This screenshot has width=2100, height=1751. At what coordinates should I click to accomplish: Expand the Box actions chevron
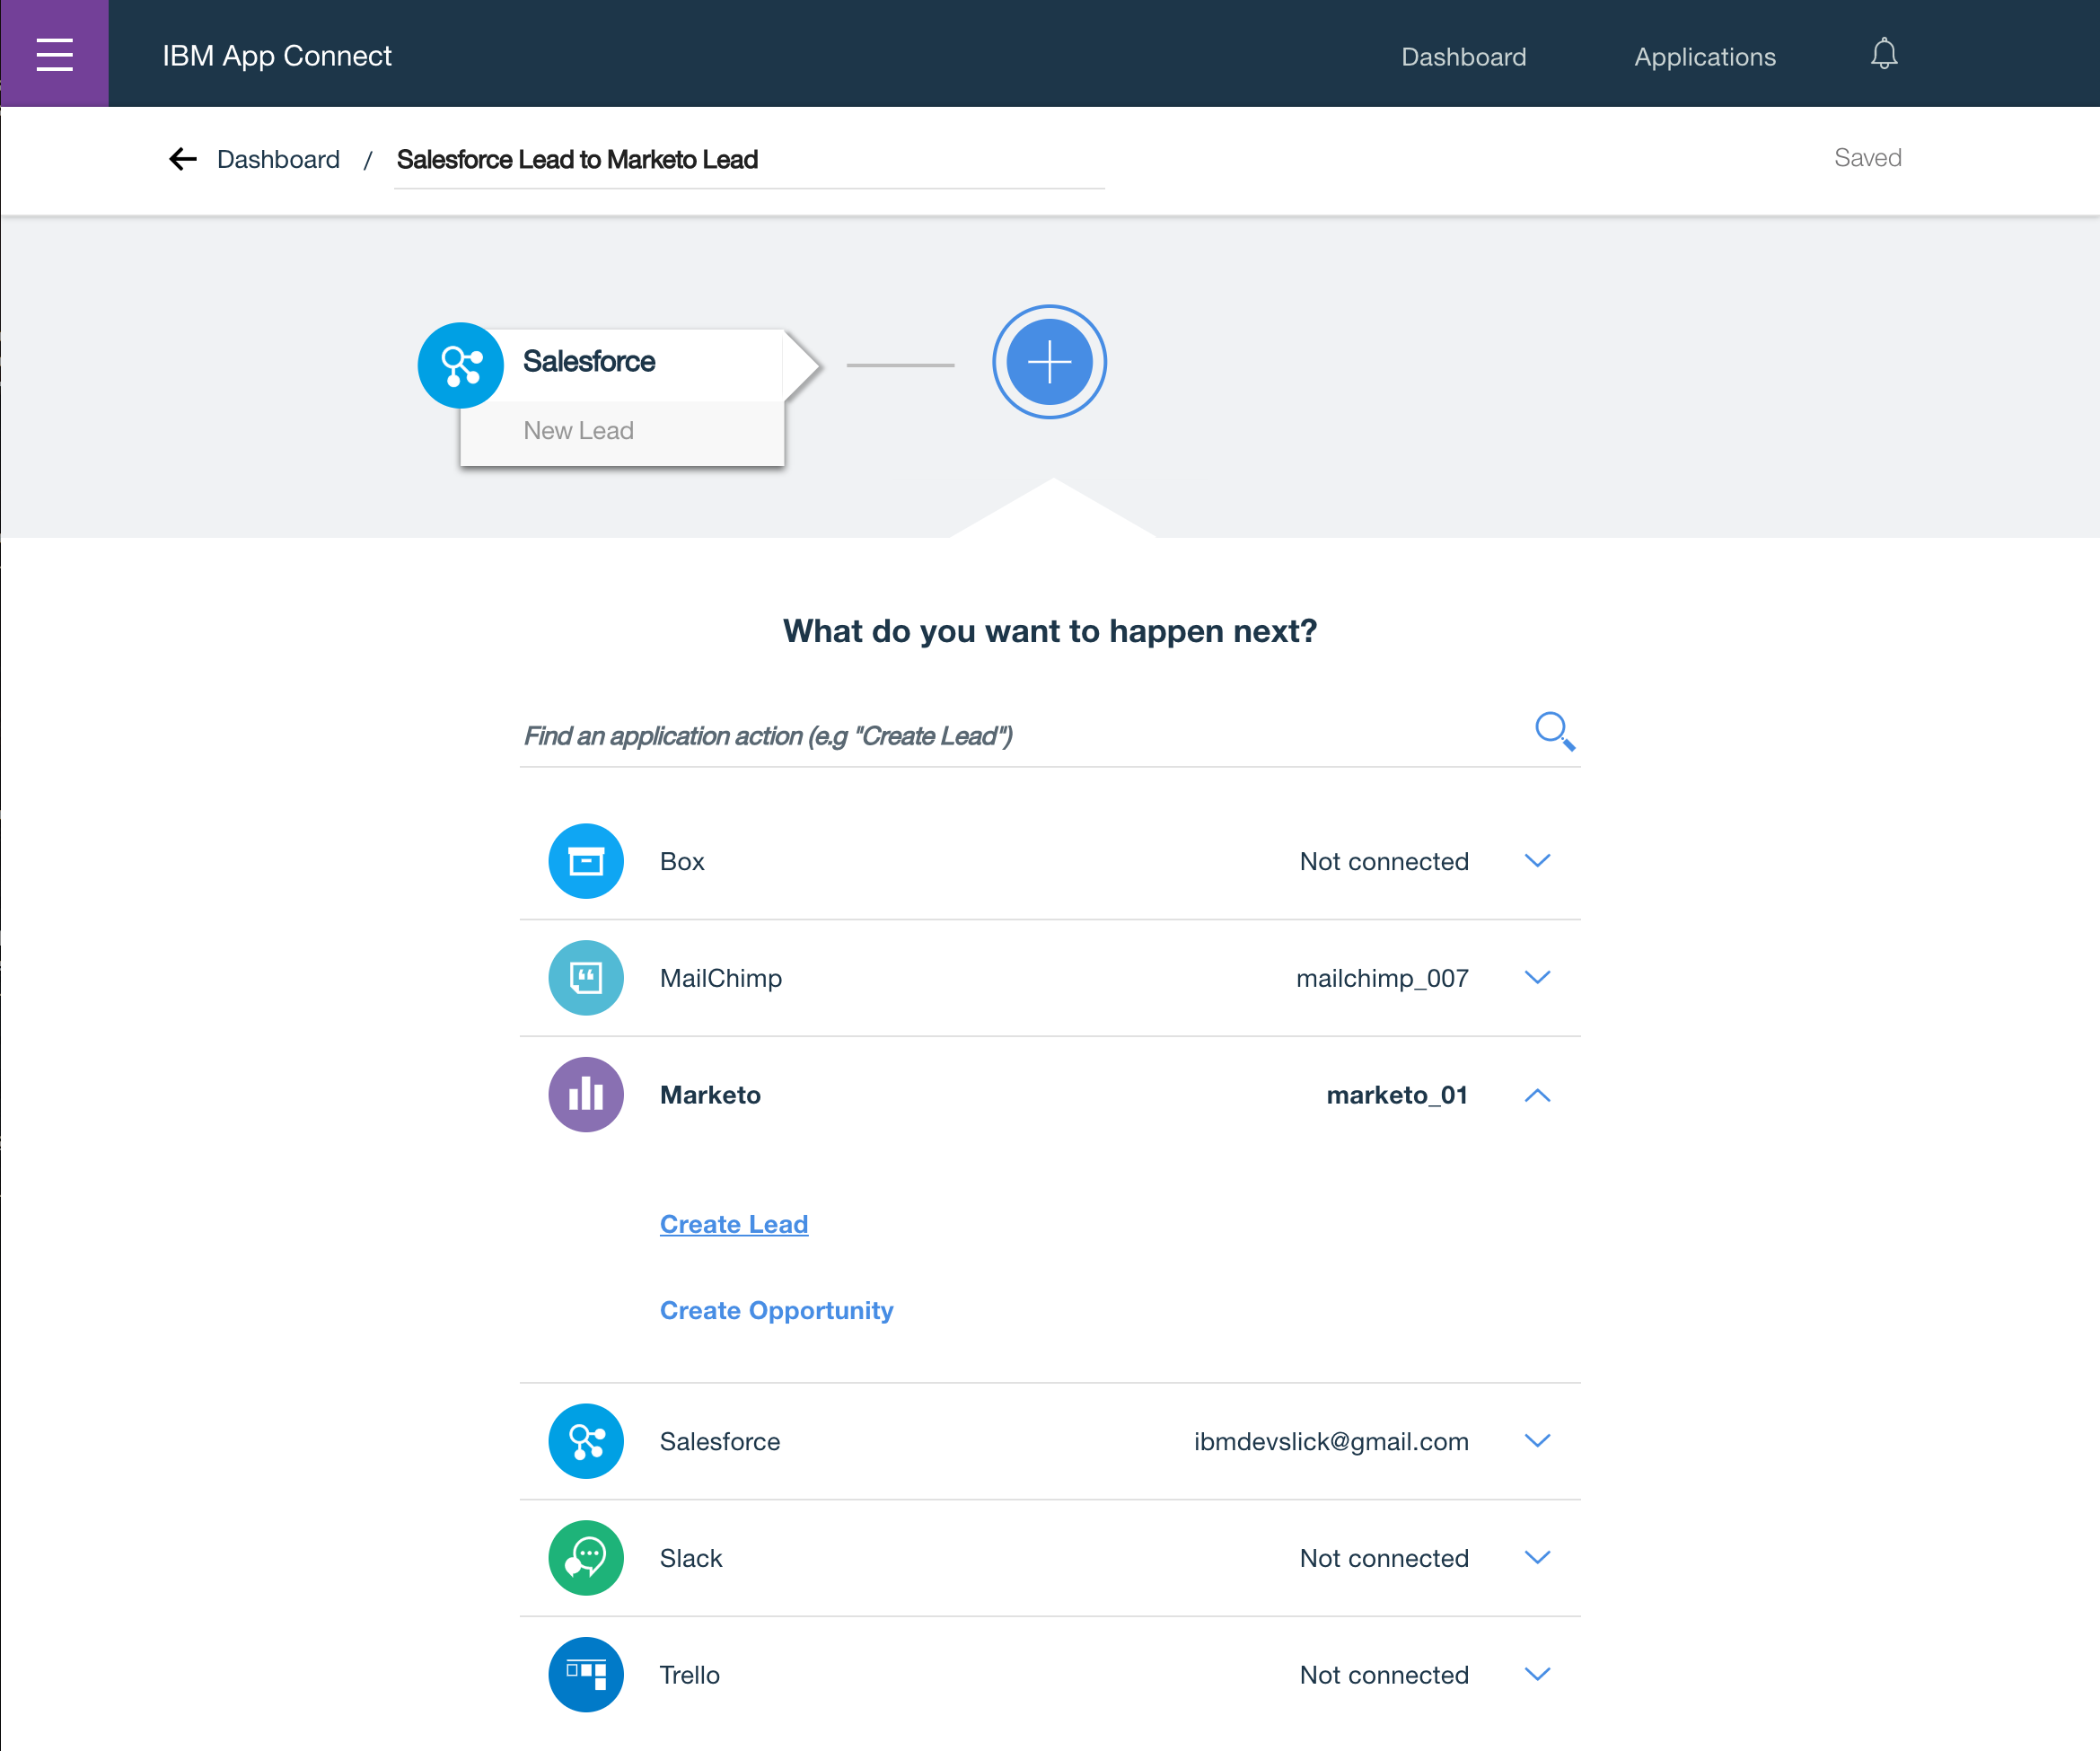coord(1537,861)
